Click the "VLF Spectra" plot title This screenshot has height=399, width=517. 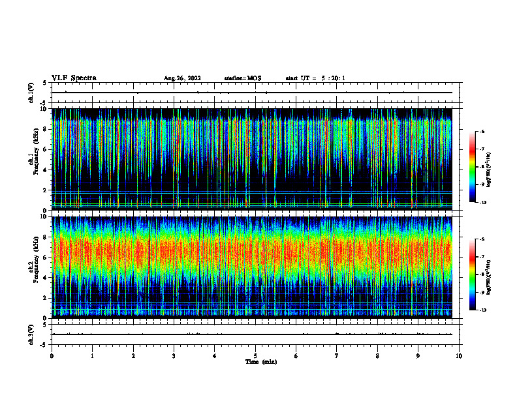pos(74,78)
